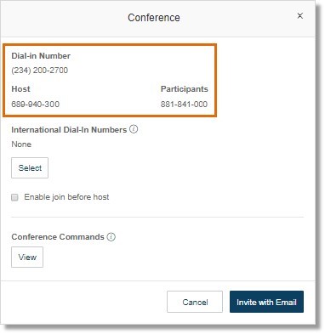Click the 'None' international numbers value

(21, 144)
